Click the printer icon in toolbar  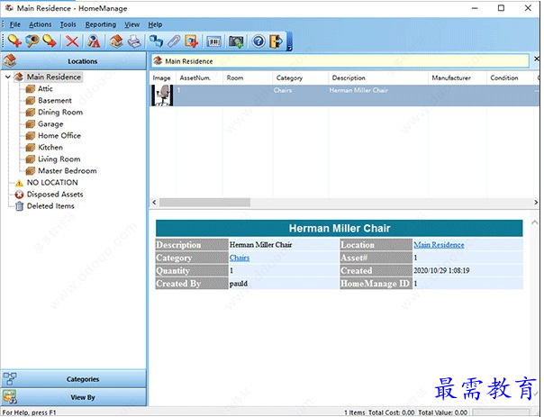click(x=133, y=41)
